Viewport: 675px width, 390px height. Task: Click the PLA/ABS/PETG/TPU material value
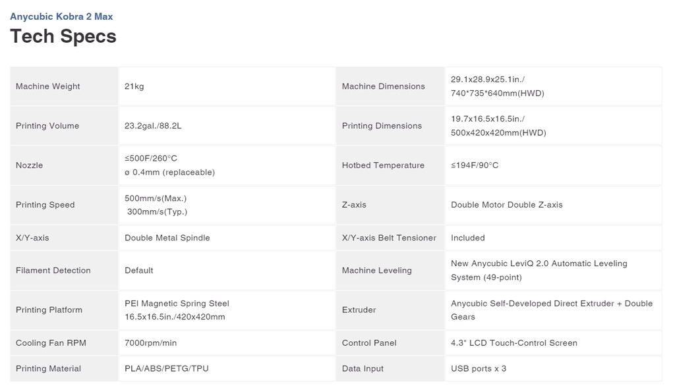tap(167, 368)
